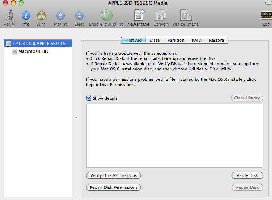Toggle the Show details checkbox

89,98
